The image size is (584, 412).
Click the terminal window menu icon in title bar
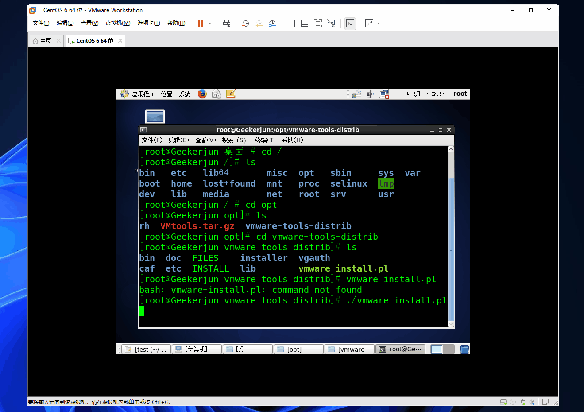click(143, 130)
